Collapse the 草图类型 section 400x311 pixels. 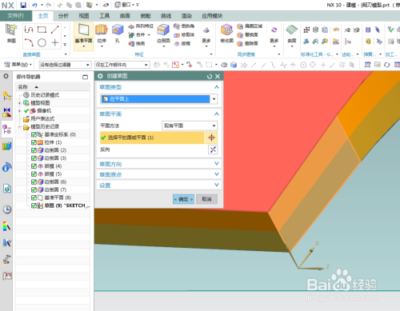click(217, 87)
